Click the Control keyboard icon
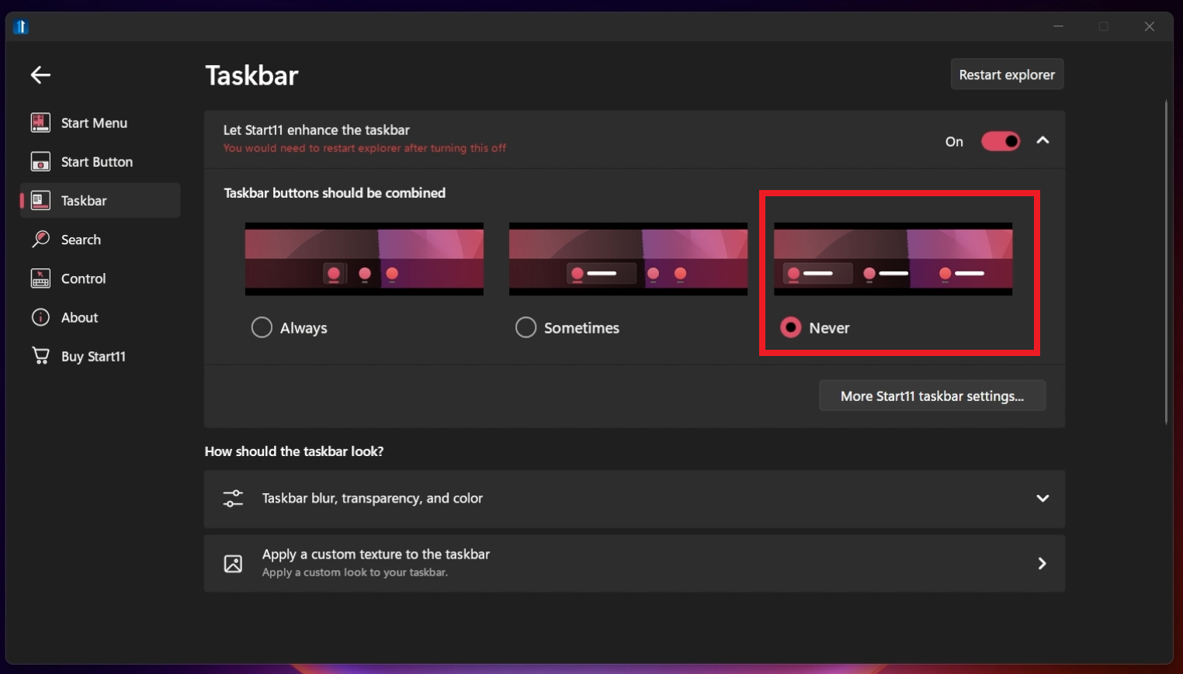 tap(40, 278)
